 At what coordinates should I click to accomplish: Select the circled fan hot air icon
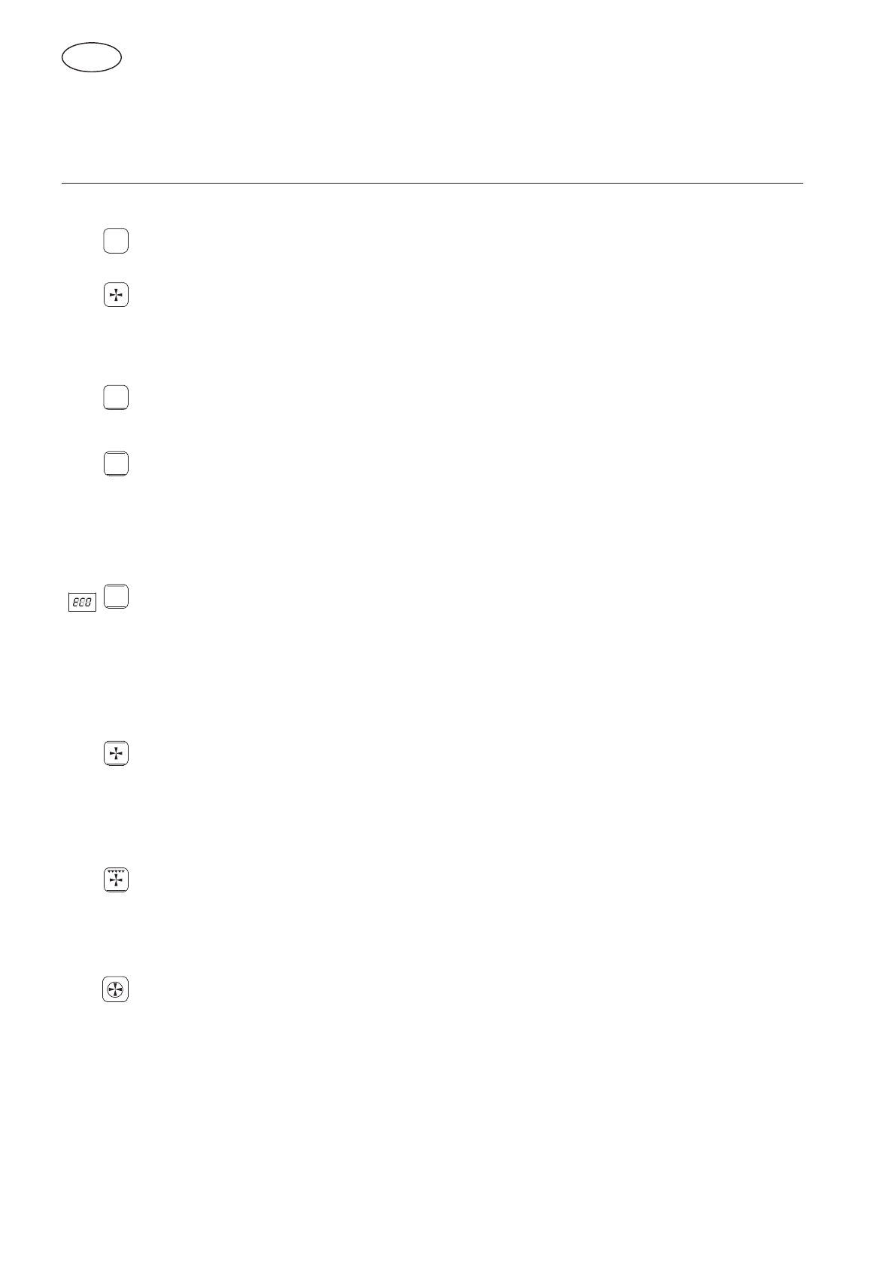116,989
